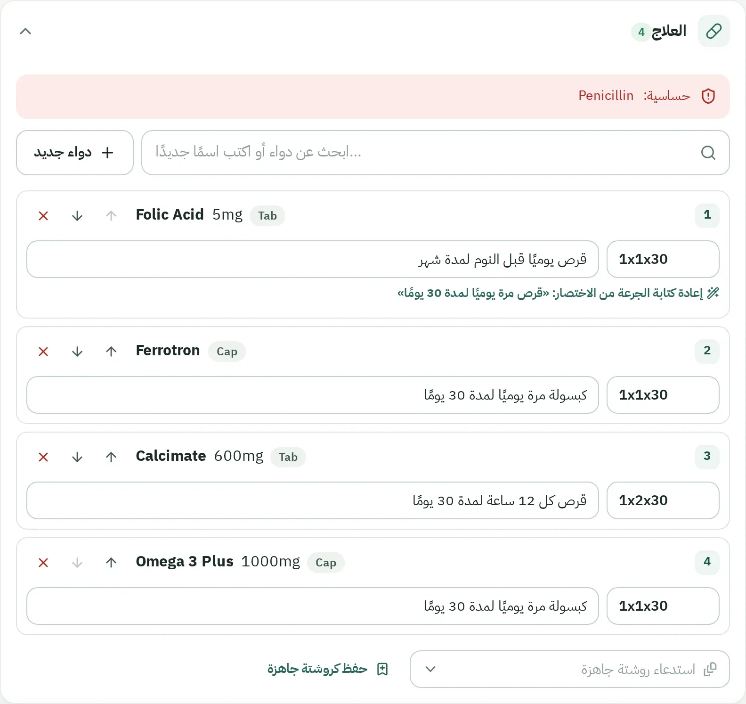
Task: Move Calcimate up in the list
Action: (x=111, y=457)
